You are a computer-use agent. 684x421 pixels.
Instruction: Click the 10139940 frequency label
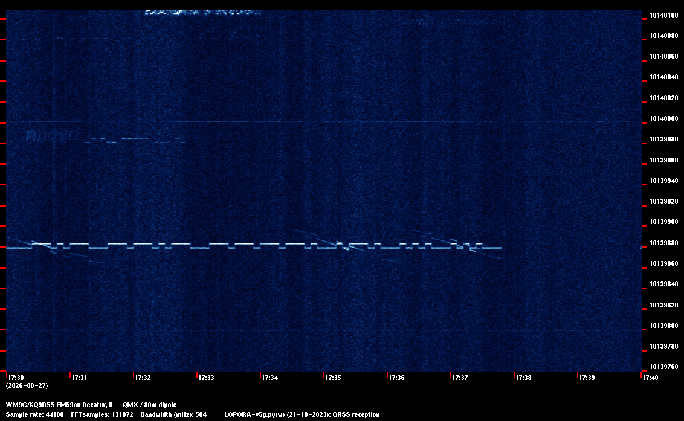click(663, 180)
